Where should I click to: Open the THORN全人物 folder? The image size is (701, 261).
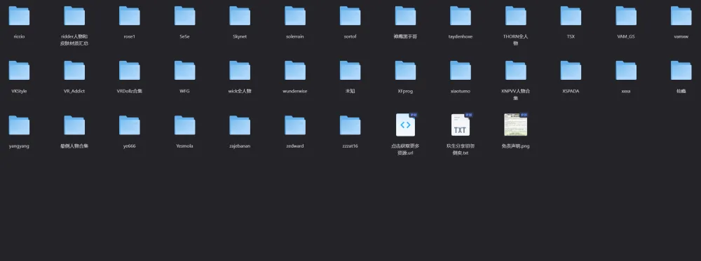[x=516, y=16]
